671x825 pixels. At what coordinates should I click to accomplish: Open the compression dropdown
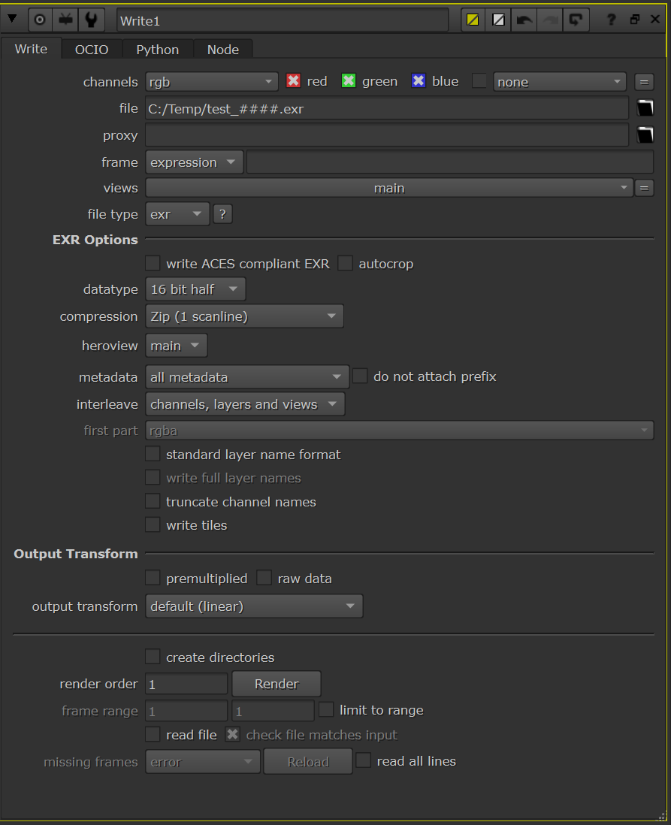(x=244, y=316)
